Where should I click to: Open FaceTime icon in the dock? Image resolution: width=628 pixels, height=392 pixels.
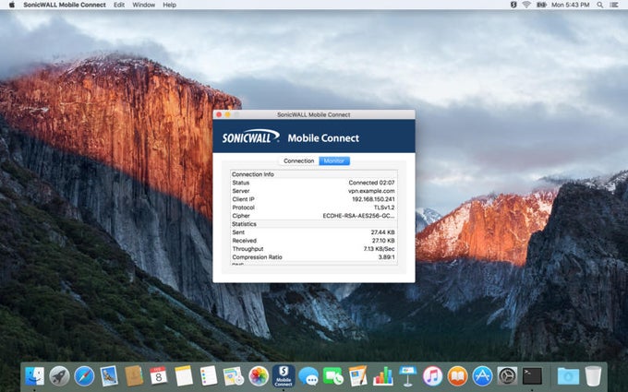(x=333, y=376)
